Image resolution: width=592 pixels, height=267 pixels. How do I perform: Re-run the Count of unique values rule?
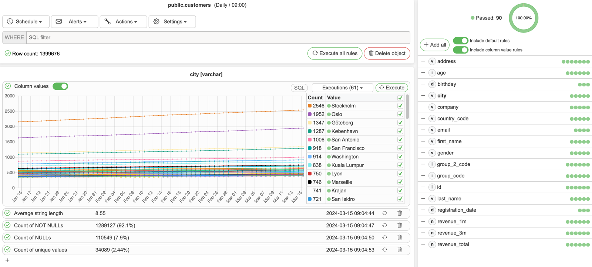385,250
